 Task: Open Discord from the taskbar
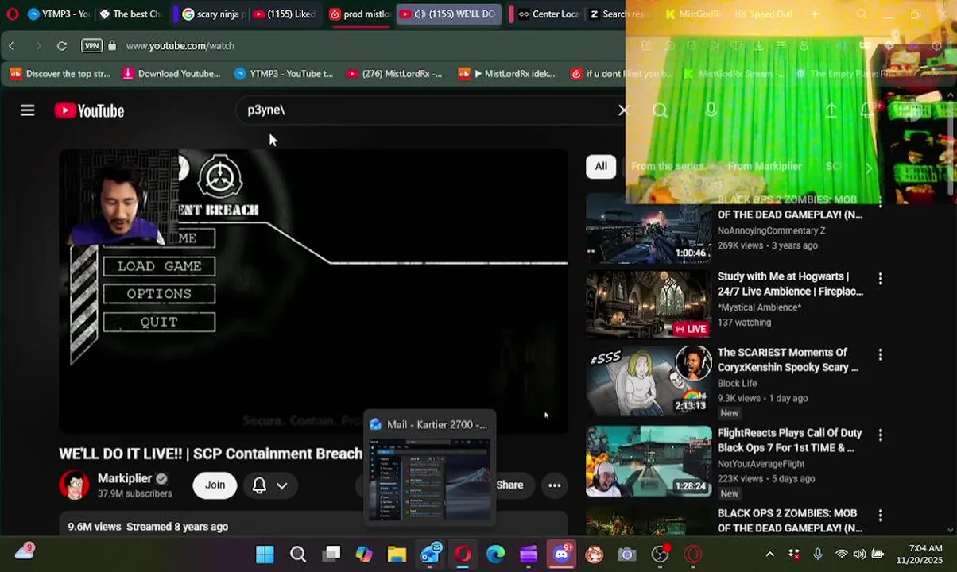pos(561,555)
